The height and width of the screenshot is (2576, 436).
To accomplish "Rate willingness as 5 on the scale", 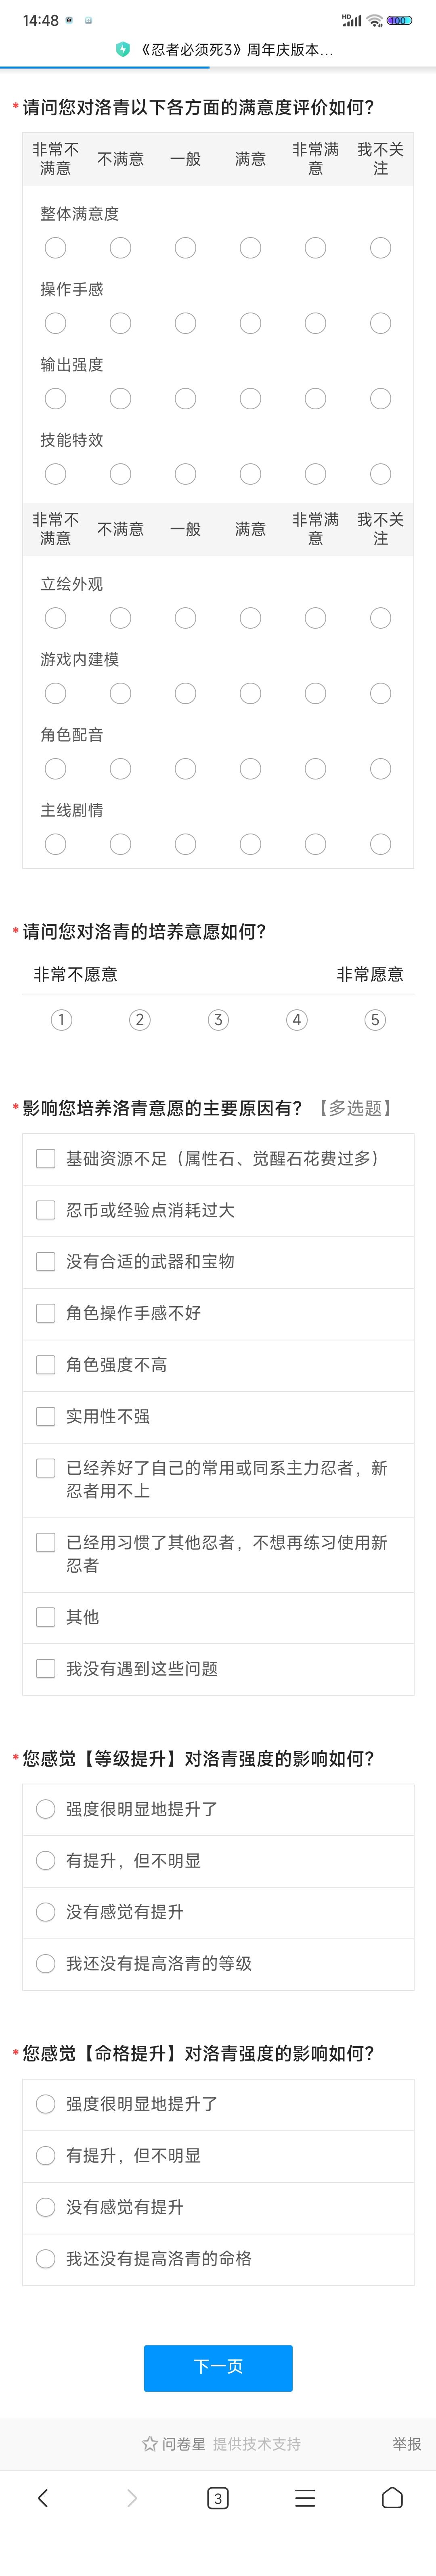I will (375, 1020).
